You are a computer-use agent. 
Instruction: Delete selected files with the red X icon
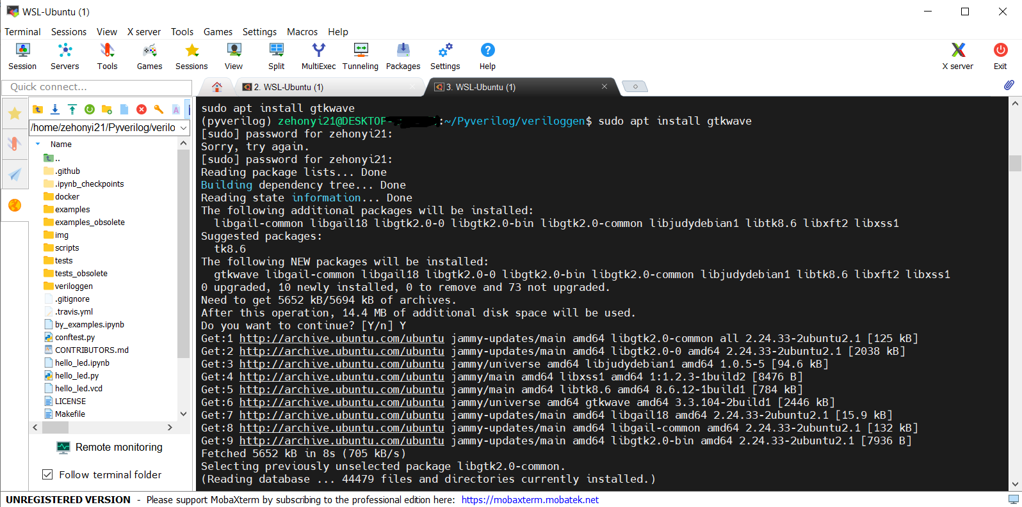[x=142, y=109]
